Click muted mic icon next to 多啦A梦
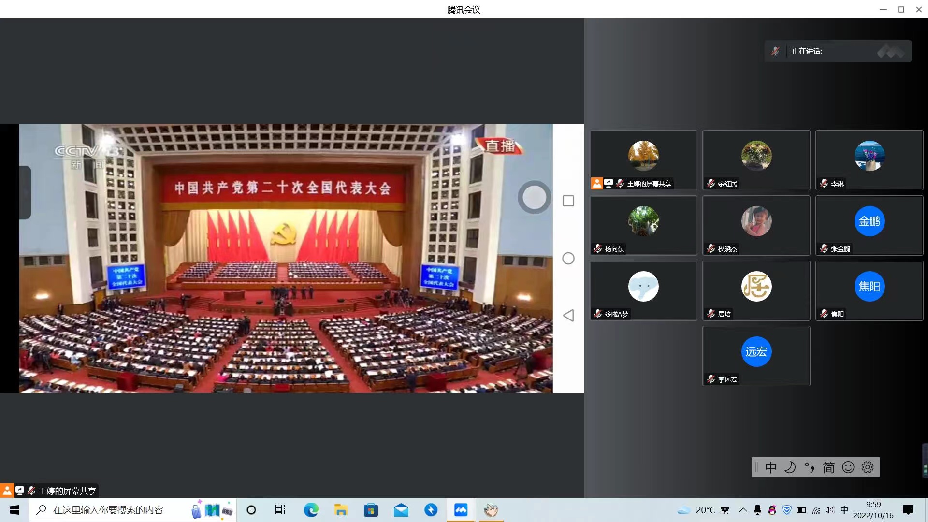 coord(598,314)
